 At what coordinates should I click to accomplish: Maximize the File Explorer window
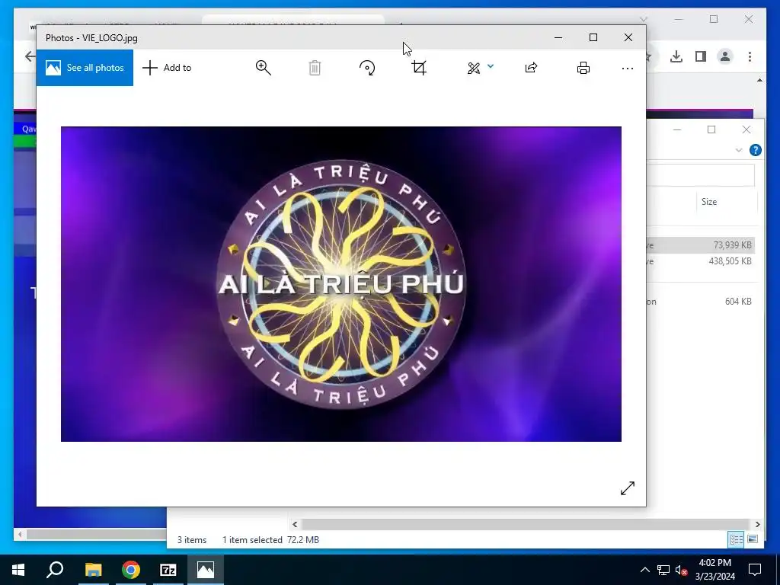(x=711, y=129)
